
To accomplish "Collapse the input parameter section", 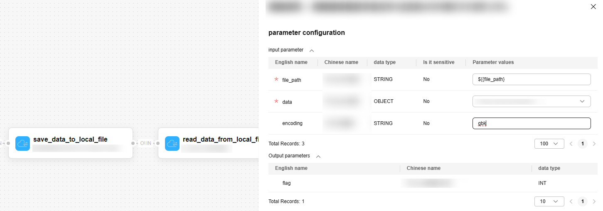I will pos(312,50).
